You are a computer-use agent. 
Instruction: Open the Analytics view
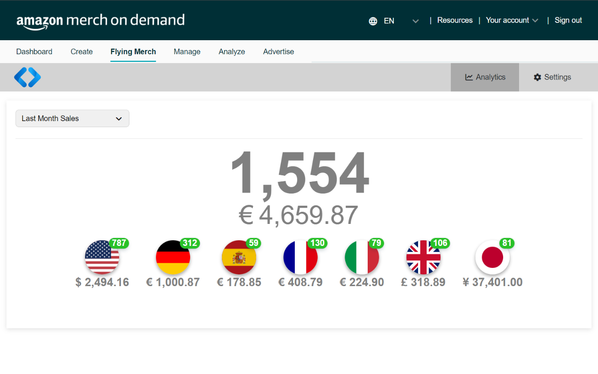click(x=485, y=77)
